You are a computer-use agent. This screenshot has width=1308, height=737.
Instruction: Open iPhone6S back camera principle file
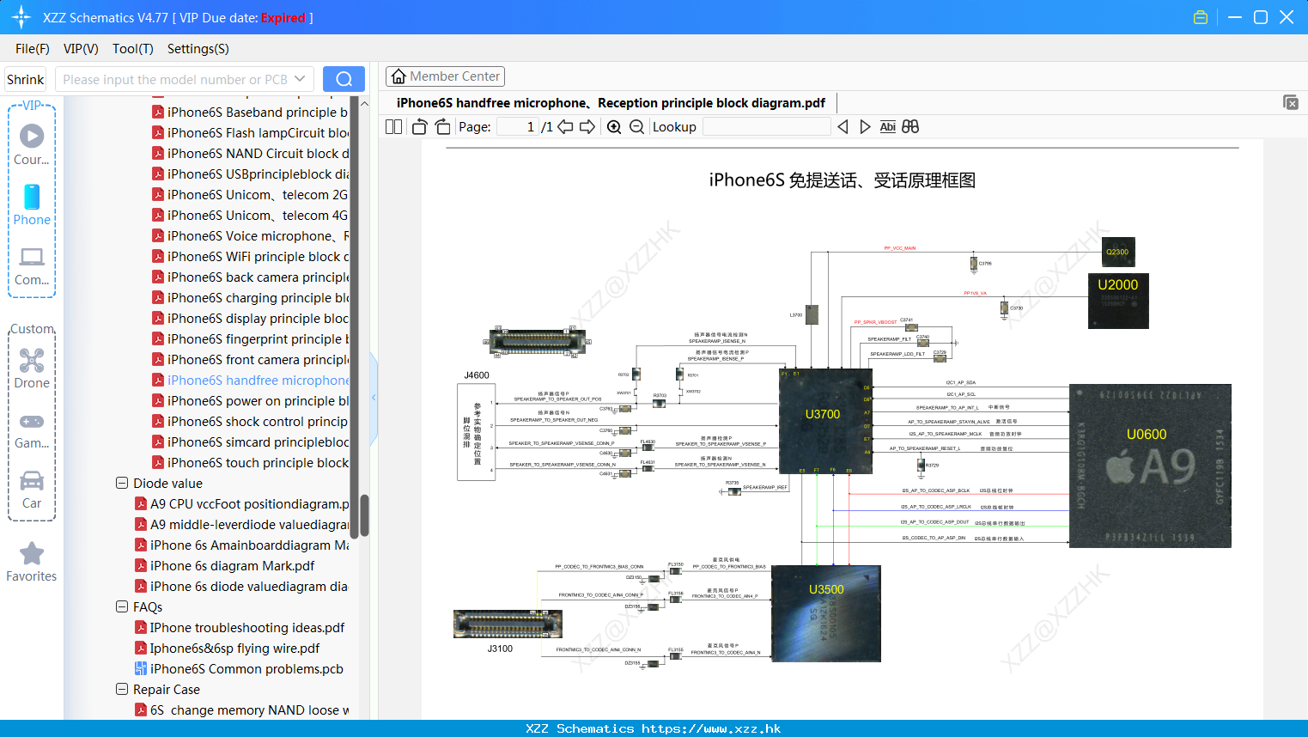pos(250,277)
